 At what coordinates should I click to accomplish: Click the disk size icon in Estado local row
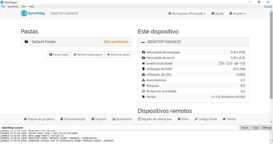[236, 63]
